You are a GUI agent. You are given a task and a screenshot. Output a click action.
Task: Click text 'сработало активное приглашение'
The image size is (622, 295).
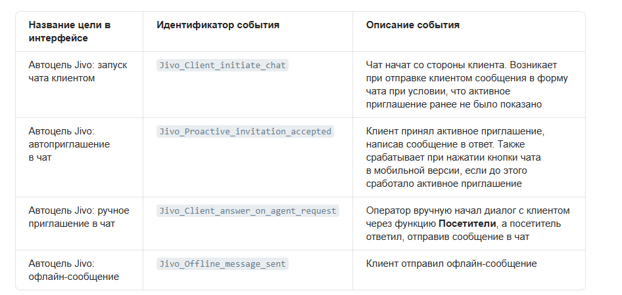(444, 184)
